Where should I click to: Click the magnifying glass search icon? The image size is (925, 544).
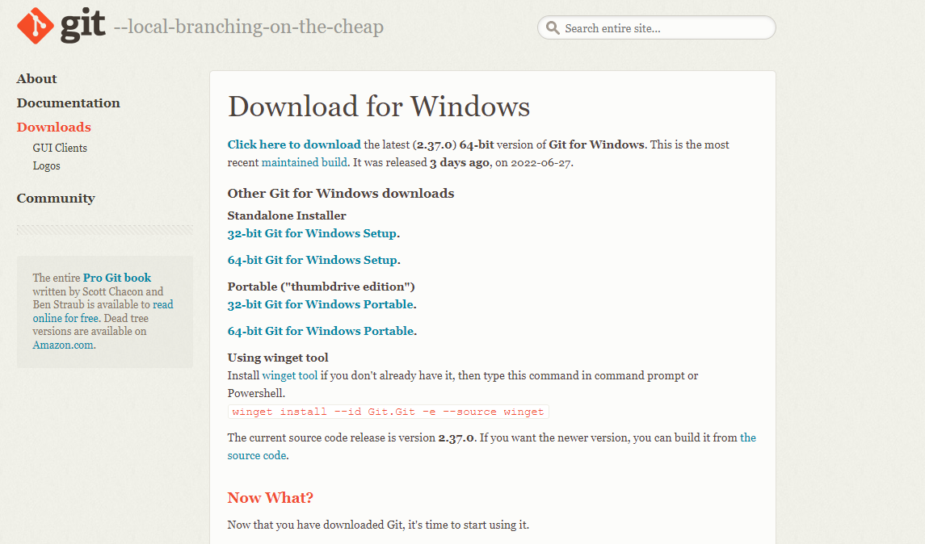click(553, 27)
